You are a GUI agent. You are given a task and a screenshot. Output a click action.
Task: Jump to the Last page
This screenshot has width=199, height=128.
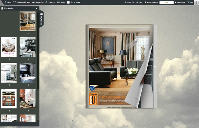coord(190,2)
